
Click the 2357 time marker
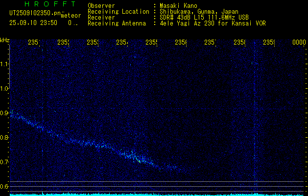click(211, 42)
